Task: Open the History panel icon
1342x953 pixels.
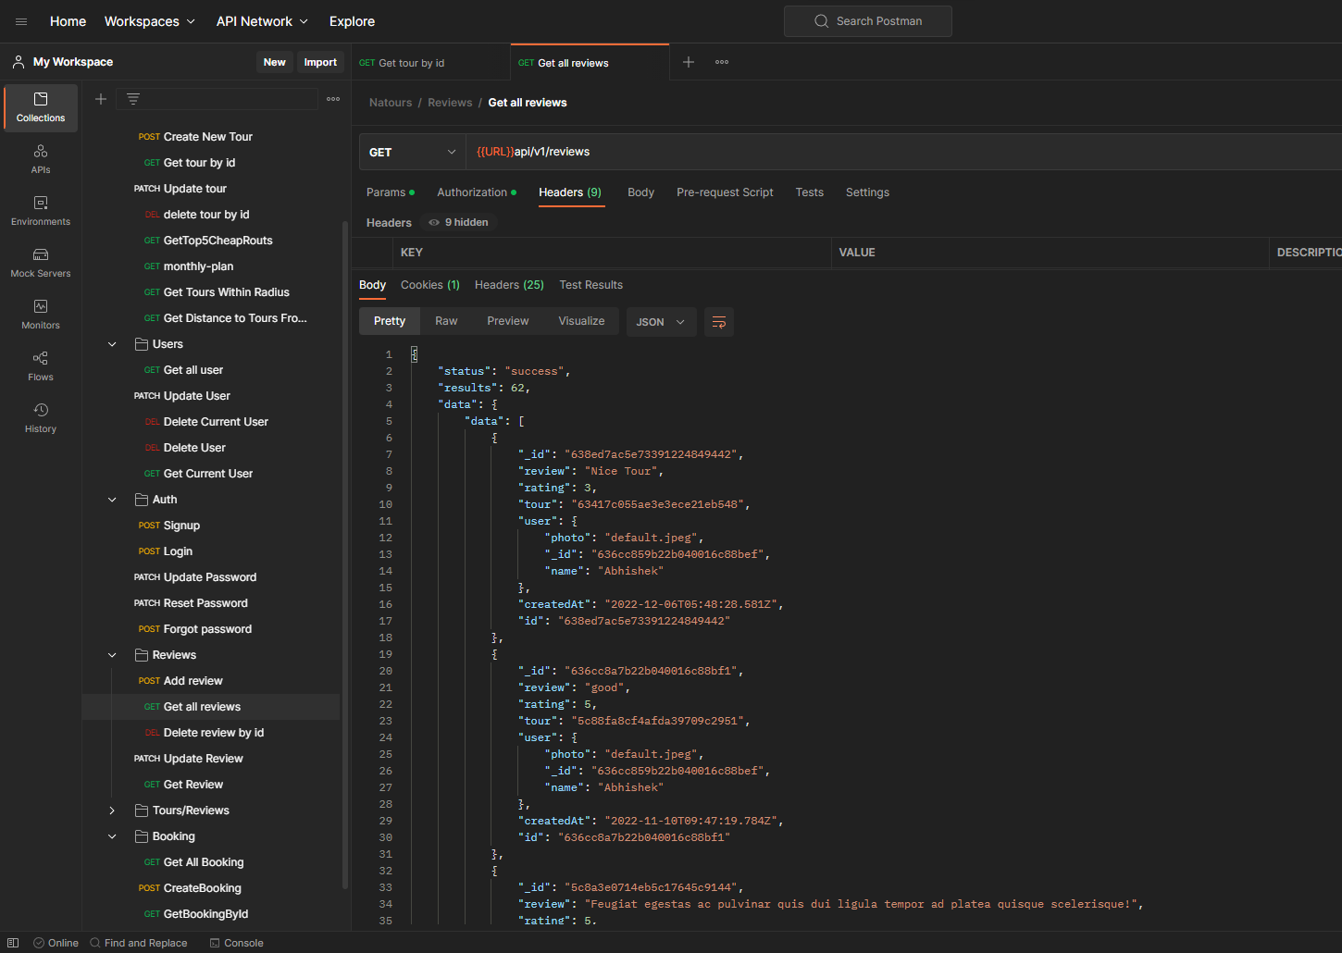Action: click(x=40, y=416)
